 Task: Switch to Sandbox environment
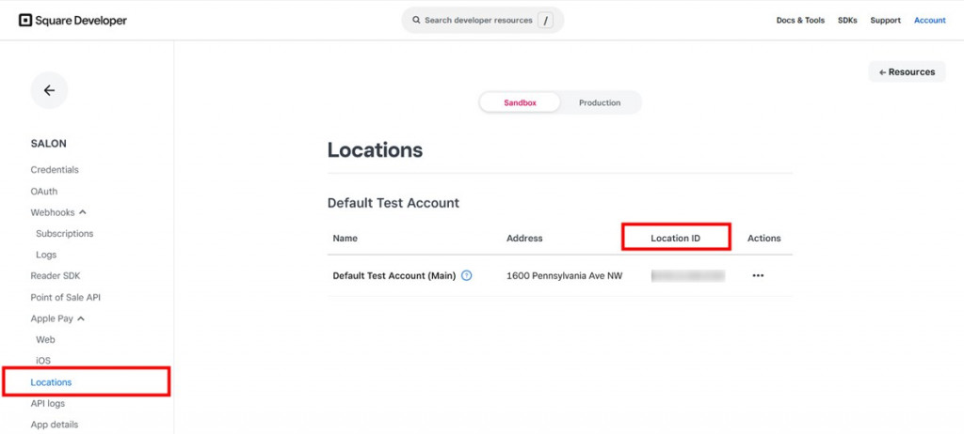pos(520,102)
